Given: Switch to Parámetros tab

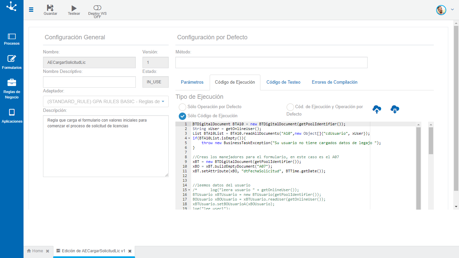Looking at the screenshot, I should point(192,82).
